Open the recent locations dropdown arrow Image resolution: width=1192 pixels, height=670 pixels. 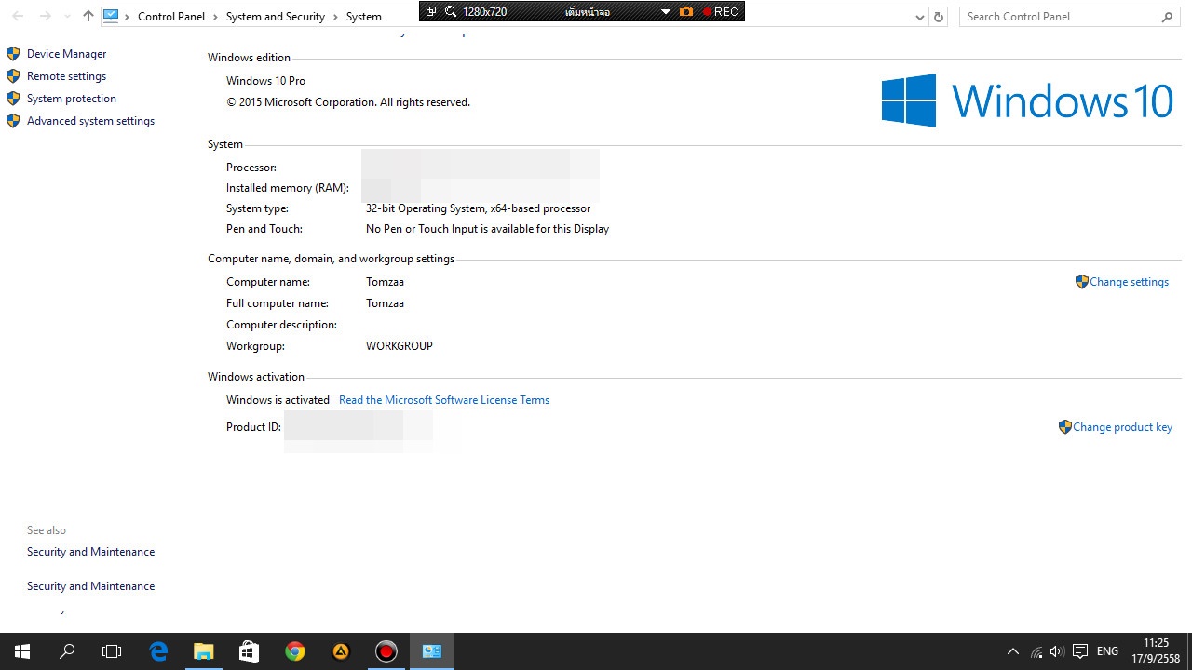tap(67, 17)
